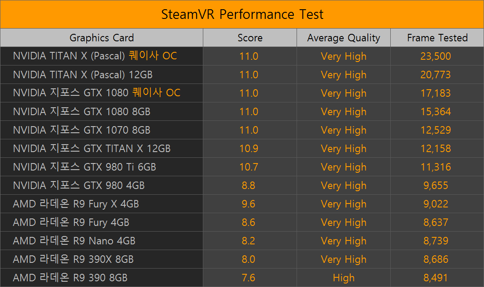Click the GTX 980 4GB card name

pos(79,185)
